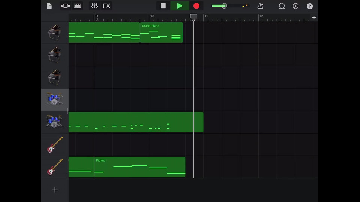Screen dimensions: 360x202
Task: Select the third piano track header
Action: (55, 77)
